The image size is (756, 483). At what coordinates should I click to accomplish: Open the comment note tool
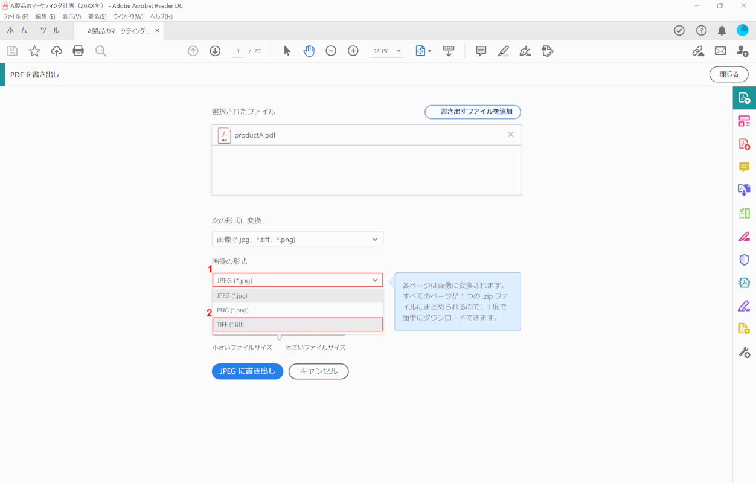(x=481, y=51)
